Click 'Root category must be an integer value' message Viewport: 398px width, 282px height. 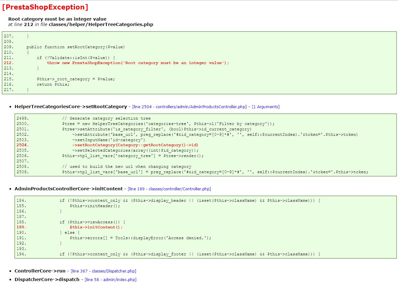(57, 19)
